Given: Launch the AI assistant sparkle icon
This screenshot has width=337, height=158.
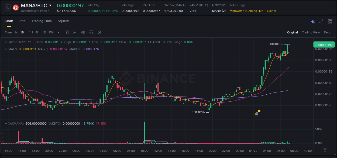Looking at the screenshot, I should [313, 21].
